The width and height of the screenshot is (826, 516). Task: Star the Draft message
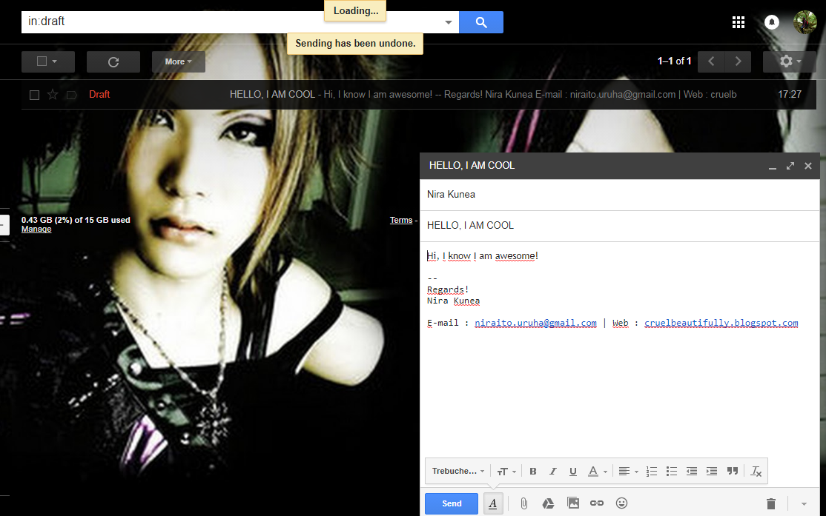[x=53, y=95]
